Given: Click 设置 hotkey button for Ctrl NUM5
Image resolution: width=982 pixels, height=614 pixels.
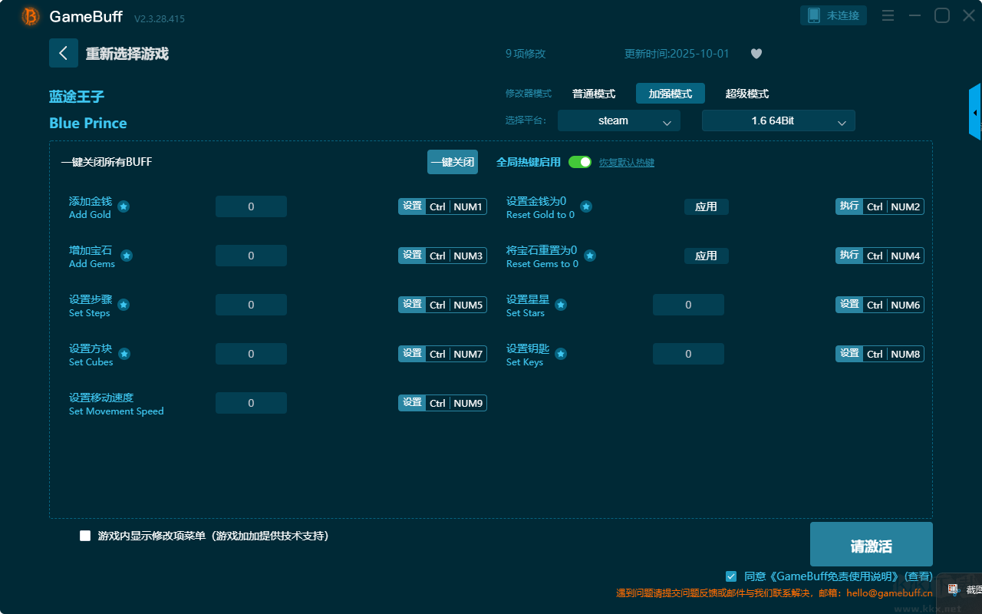Looking at the screenshot, I should 412,305.
